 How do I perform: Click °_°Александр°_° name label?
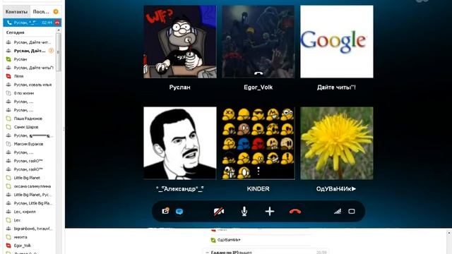pyautogui.click(x=179, y=189)
